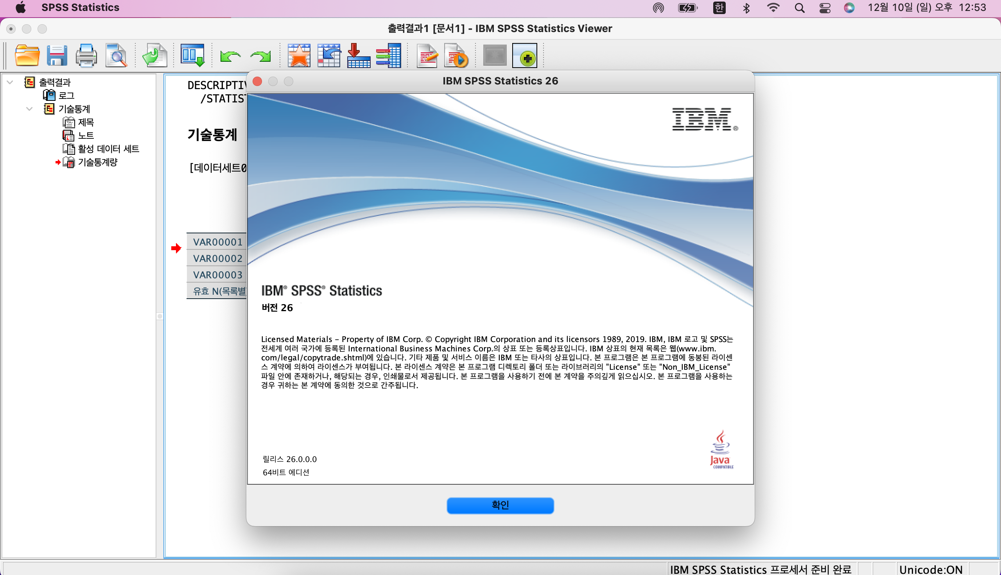Select 로그 item in outline tree
Screen dimensions: 1001x575
pos(66,95)
